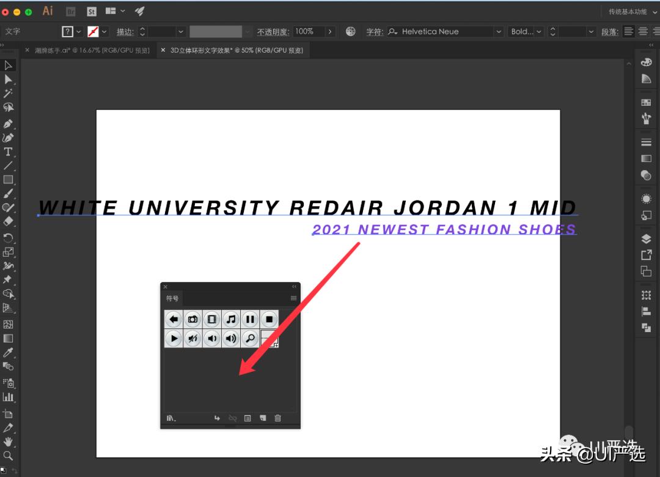Switch to the 3D立体环形文字效果 document tab
The image size is (660, 477).
pos(237,50)
